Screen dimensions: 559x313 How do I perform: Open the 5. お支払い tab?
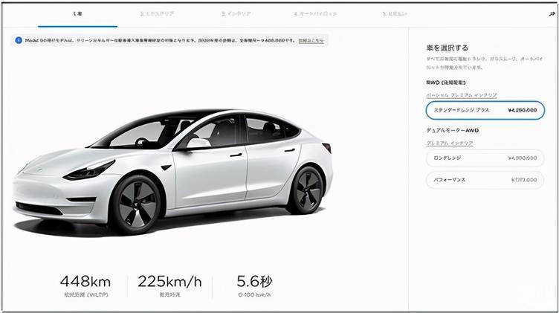tap(394, 14)
